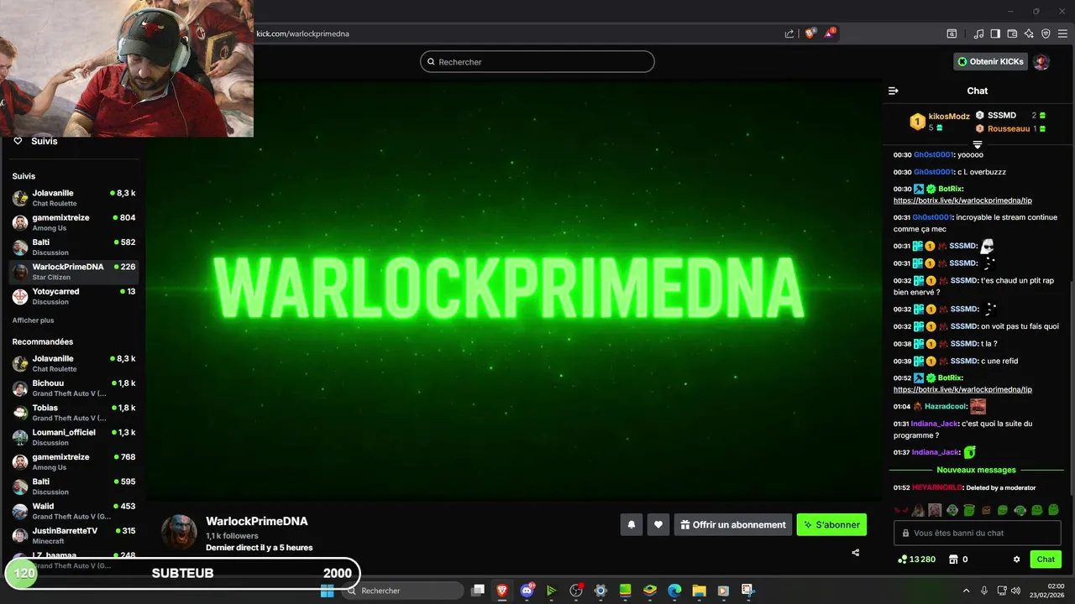Show hidden system tray icons chevron

pyautogui.click(x=966, y=591)
